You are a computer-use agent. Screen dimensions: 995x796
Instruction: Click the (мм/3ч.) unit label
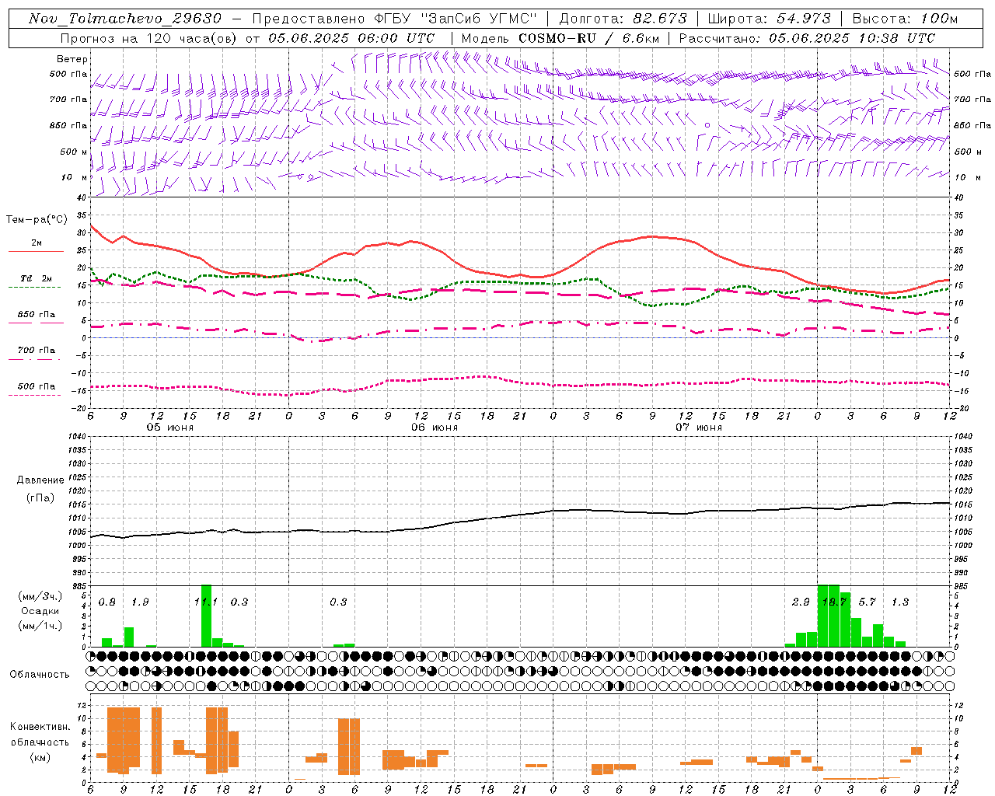(40, 596)
